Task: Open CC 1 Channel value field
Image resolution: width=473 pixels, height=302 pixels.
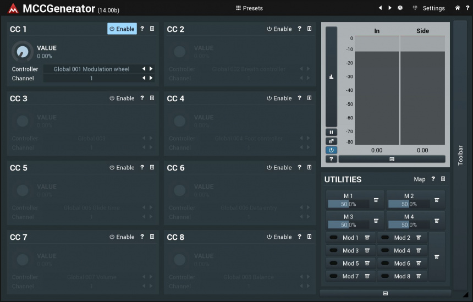Action: [91, 78]
